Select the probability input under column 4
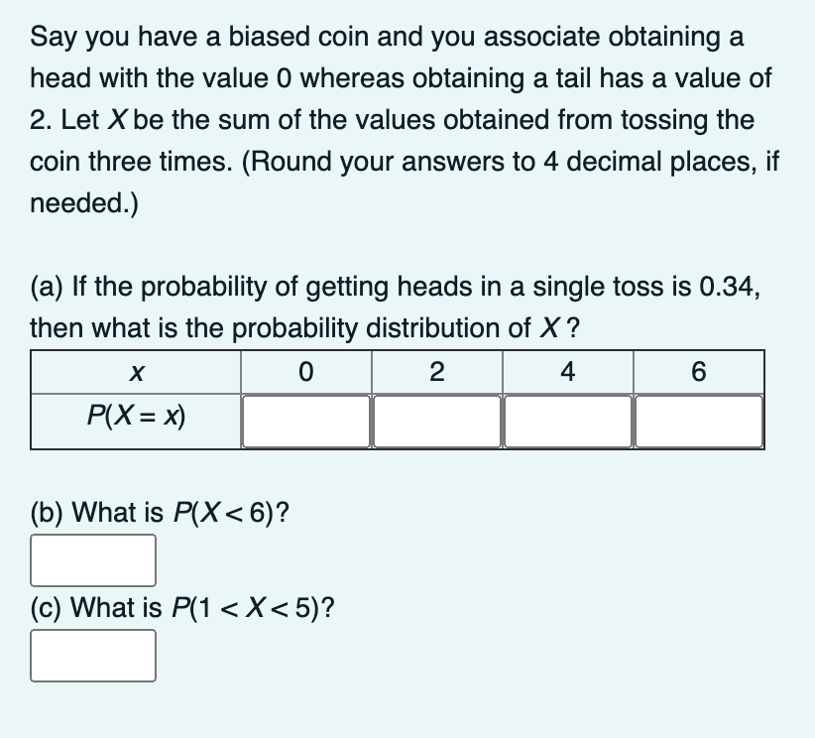Image resolution: width=815 pixels, height=738 pixels. (x=567, y=422)
